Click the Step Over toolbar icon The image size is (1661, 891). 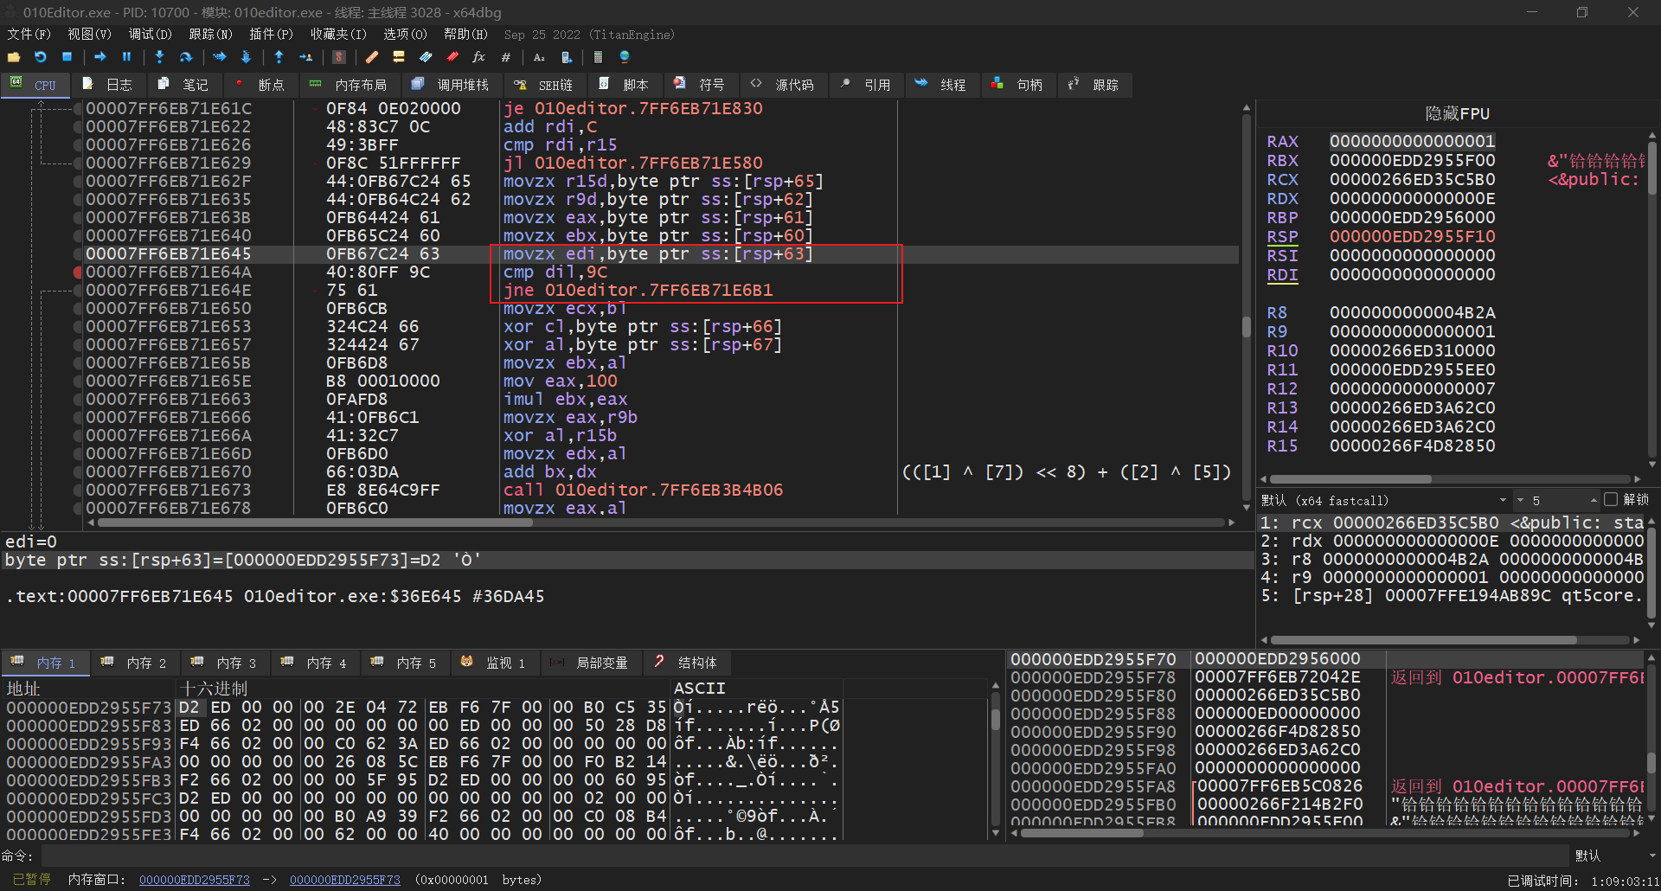(x=186, y=57)
